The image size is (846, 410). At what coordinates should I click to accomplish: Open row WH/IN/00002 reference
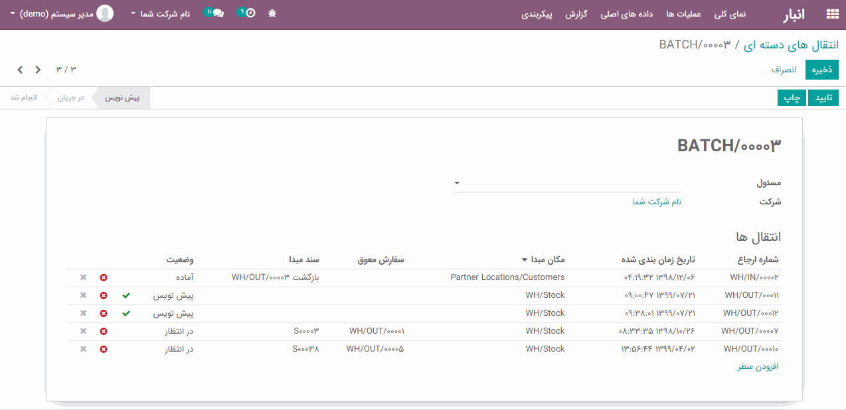coord(754,277)
